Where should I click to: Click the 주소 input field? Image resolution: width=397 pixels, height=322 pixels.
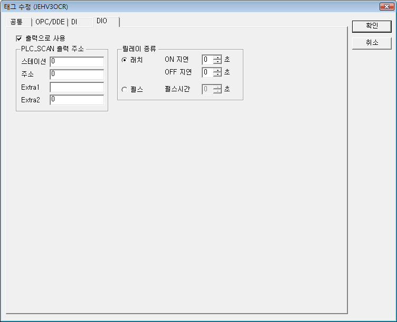(77, 74)
